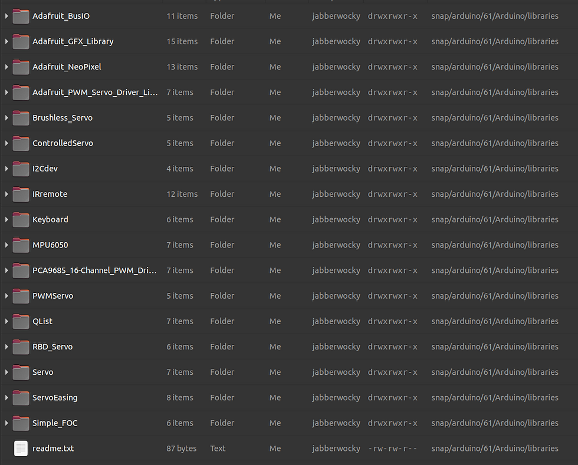This screenshot has height=465, width=578.
Task: Click the Adafruit_GFX_Library folder icon
Action: point(21,42)
